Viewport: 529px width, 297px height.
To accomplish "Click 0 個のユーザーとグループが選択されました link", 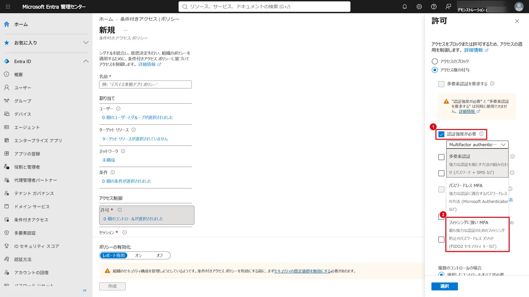I will pyautogui.click(x=137, y=117).
